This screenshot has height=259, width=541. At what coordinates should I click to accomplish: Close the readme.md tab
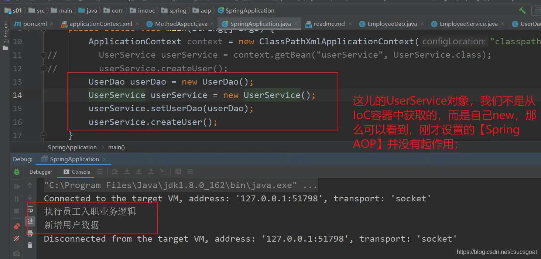[x=350, y=24]
